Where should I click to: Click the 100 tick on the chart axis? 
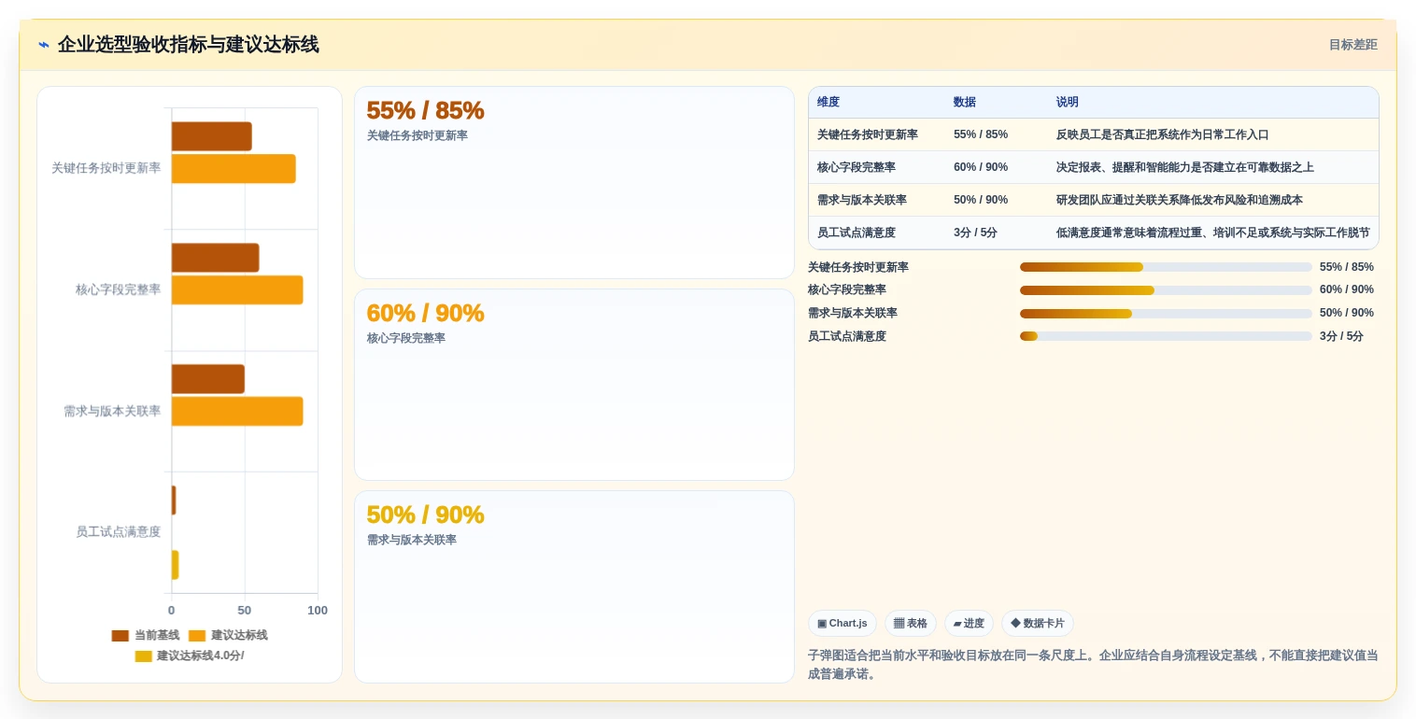coord(318,611)
